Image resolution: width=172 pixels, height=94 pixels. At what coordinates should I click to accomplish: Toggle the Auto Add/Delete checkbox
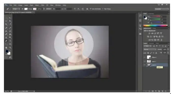click(90, 9)
